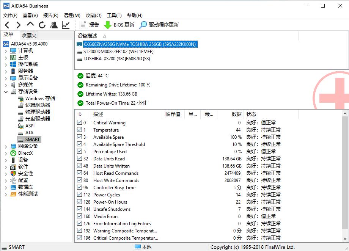The image size is (349, 251).
Task: Sort by the 临界值 column header
Action: point(173,115)
